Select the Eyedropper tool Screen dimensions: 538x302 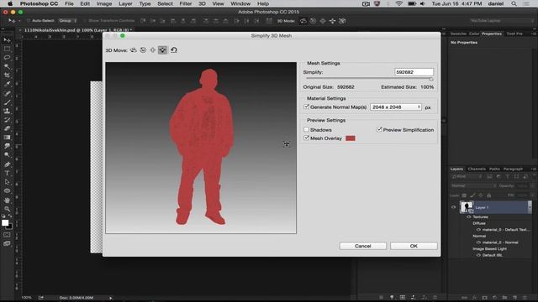point(7,84)
